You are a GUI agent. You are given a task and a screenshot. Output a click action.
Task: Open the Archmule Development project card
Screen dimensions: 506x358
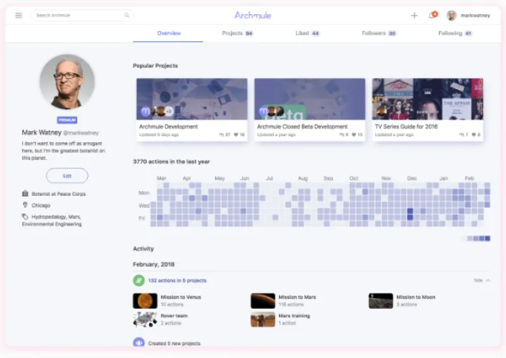(x=192, y=110)
